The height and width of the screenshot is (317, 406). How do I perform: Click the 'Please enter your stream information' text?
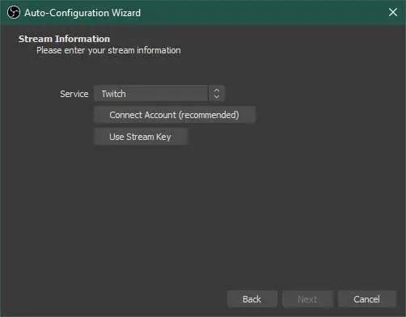coord(108,50)
